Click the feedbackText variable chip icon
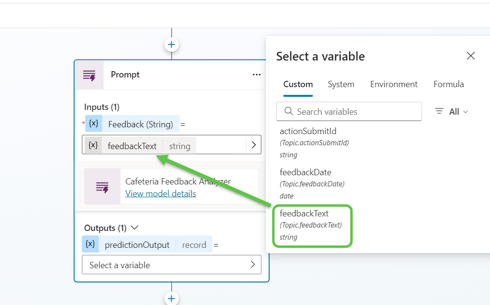Viewport: 490px width, 305px height. pos(93,145)
